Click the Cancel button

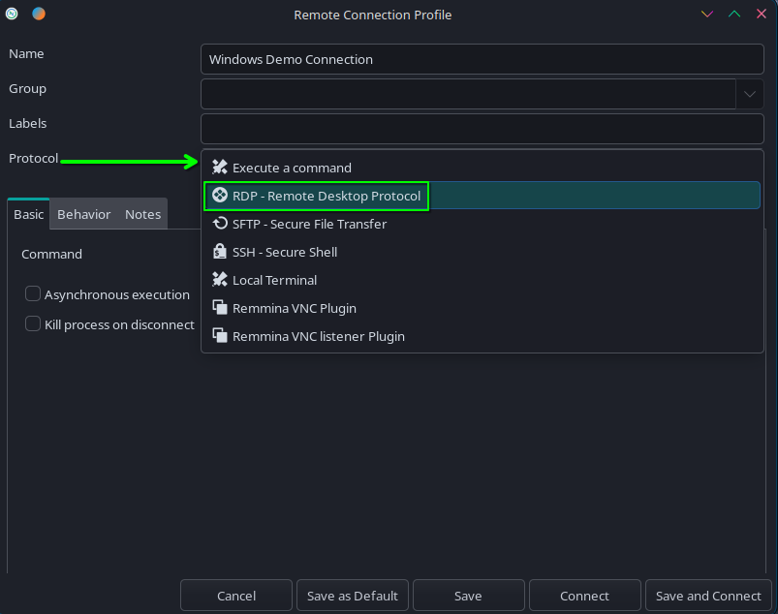click(x=236, y=596)
